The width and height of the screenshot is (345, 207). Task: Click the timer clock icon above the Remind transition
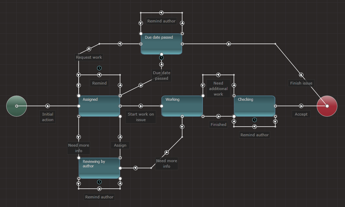(99, 68)
